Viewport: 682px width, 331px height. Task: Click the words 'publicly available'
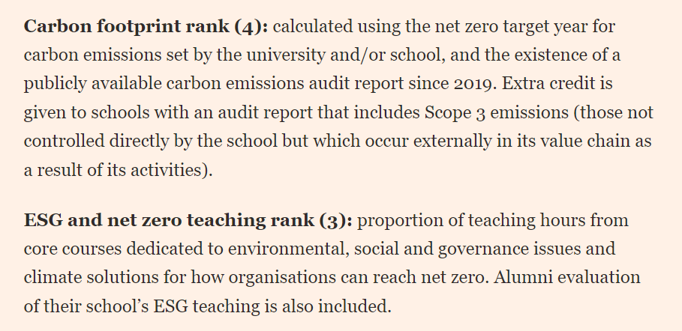click(81, 83)
